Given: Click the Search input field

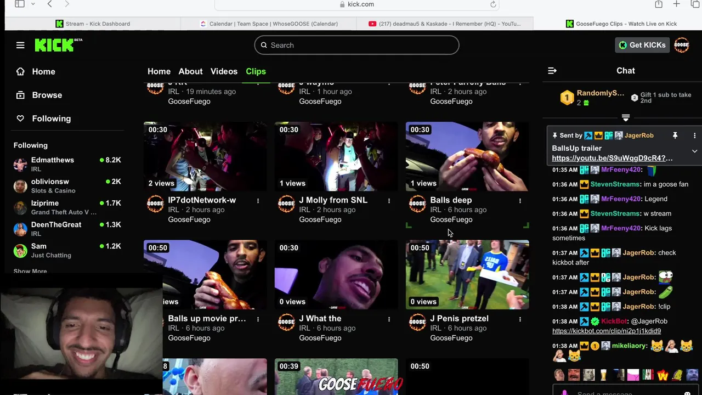Looking at the screenshot, I should (x=356, y=45).
